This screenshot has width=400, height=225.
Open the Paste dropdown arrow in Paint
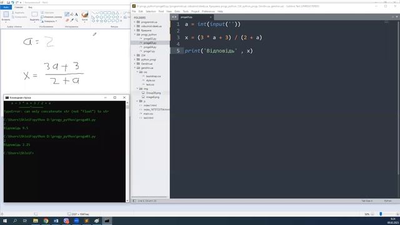[6, 22]
